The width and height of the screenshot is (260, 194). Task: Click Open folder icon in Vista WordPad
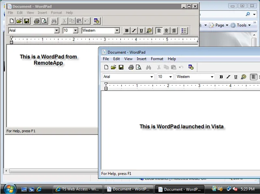[114, 67]
